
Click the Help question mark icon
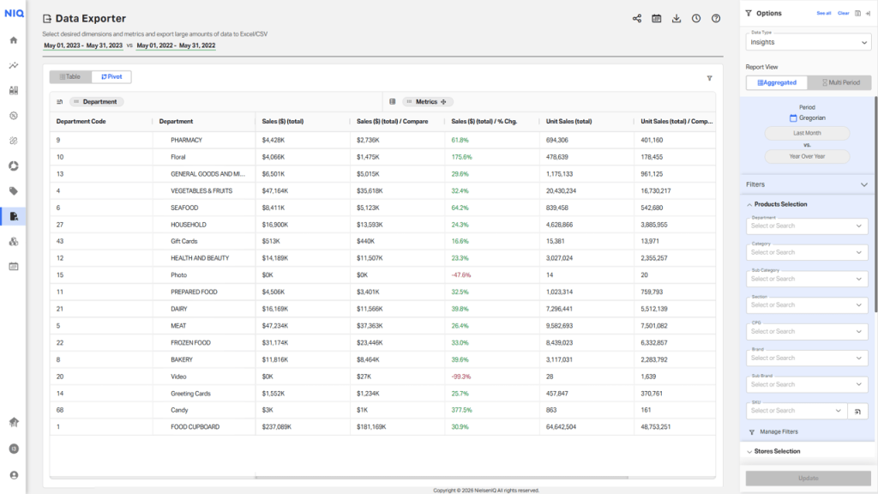click(x=715, y=18)
